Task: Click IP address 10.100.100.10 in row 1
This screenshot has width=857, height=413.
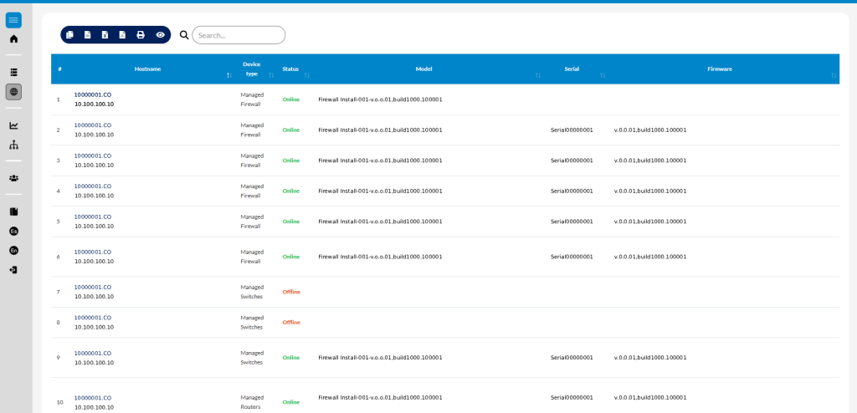Action: (94, 104)
